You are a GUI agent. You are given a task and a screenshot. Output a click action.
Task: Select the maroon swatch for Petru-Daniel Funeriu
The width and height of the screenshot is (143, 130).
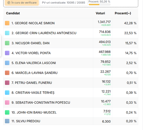coord(7,83)
